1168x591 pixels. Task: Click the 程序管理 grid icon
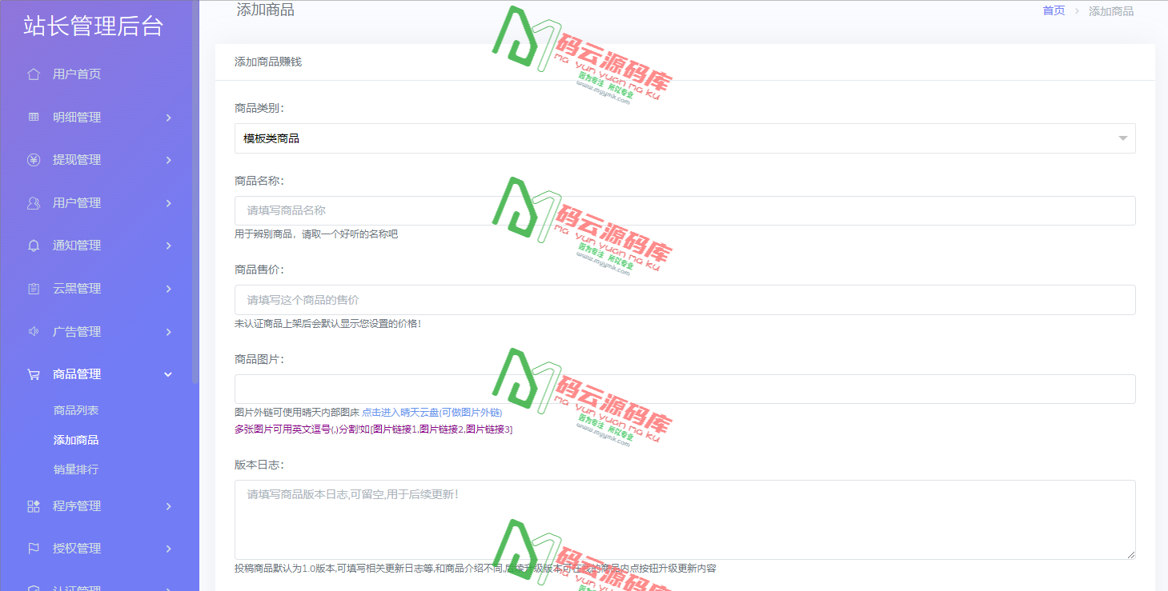[x=33, y=505]
